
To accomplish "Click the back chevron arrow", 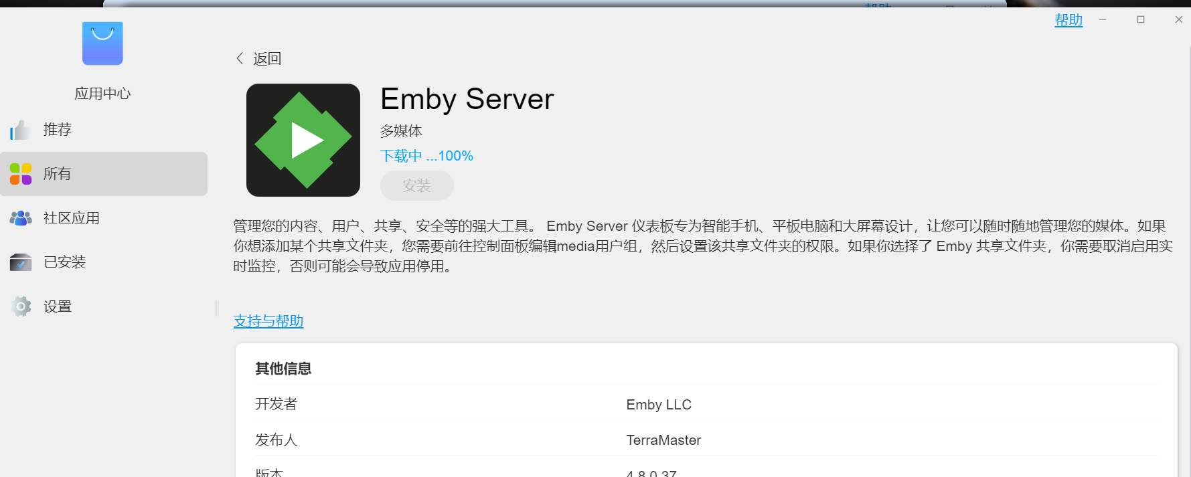I will click(x=240, y=58).
